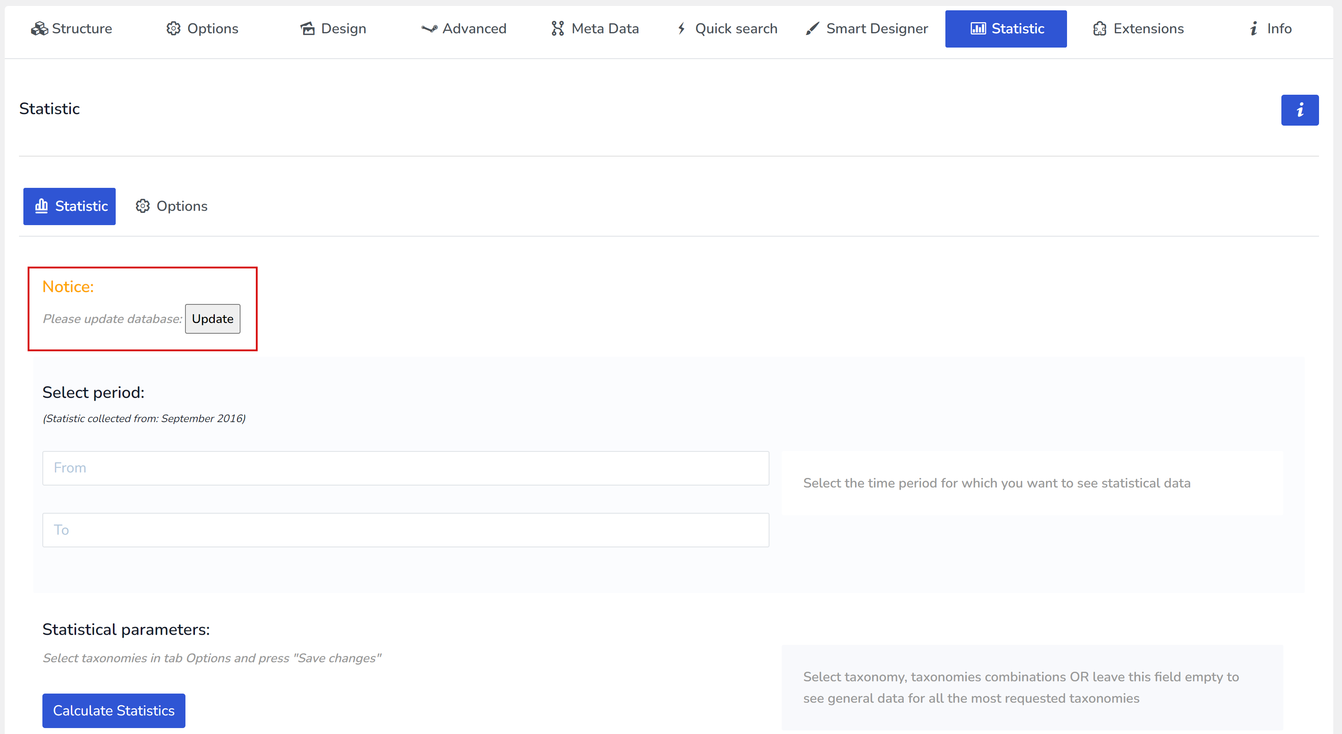Screen dimensions: 1342x734
Task: Click 'Select taxonomies in tab Options' hint
Action: (212, 658)
